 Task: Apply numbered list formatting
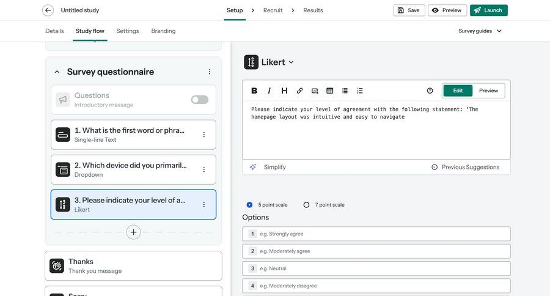pyautogui.click(x=360, y=91)
